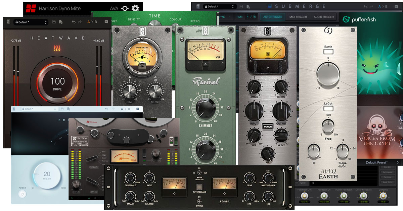Redo the change in Heatwave toolbar
This screenshot has height=211, width=403.
pos(80,22)
